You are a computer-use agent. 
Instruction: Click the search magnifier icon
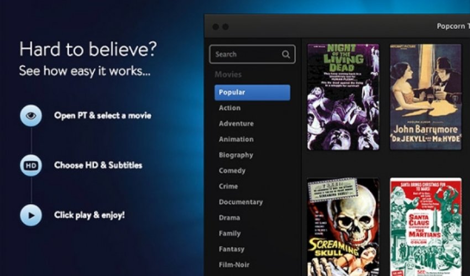point(286,55)
